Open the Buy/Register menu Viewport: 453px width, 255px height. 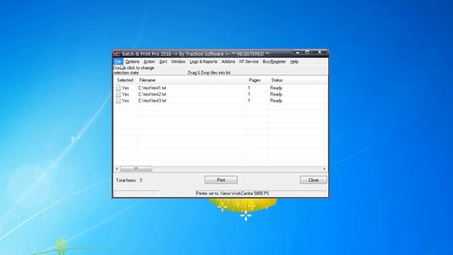274,62
